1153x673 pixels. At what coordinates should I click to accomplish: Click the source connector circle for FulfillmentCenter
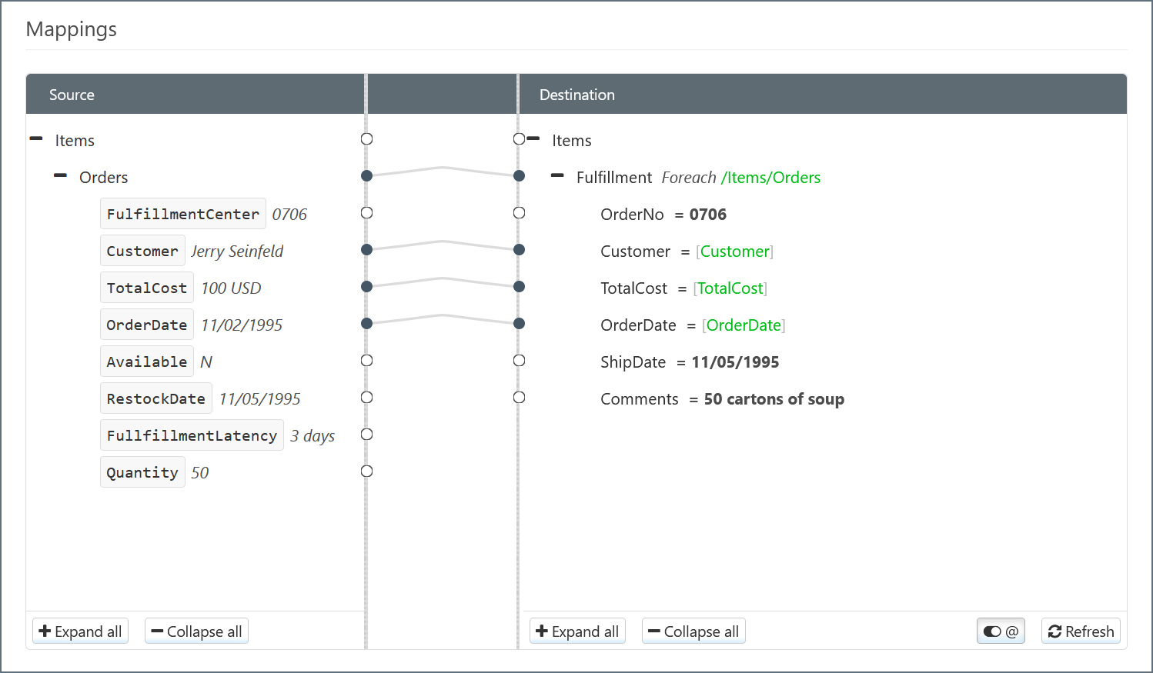coord(367,213)
